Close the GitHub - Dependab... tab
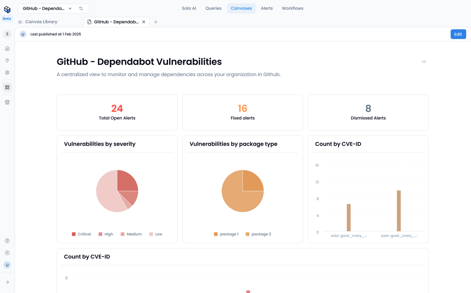Viewport: 471px width, 293px height. click(x=144, y=22)
